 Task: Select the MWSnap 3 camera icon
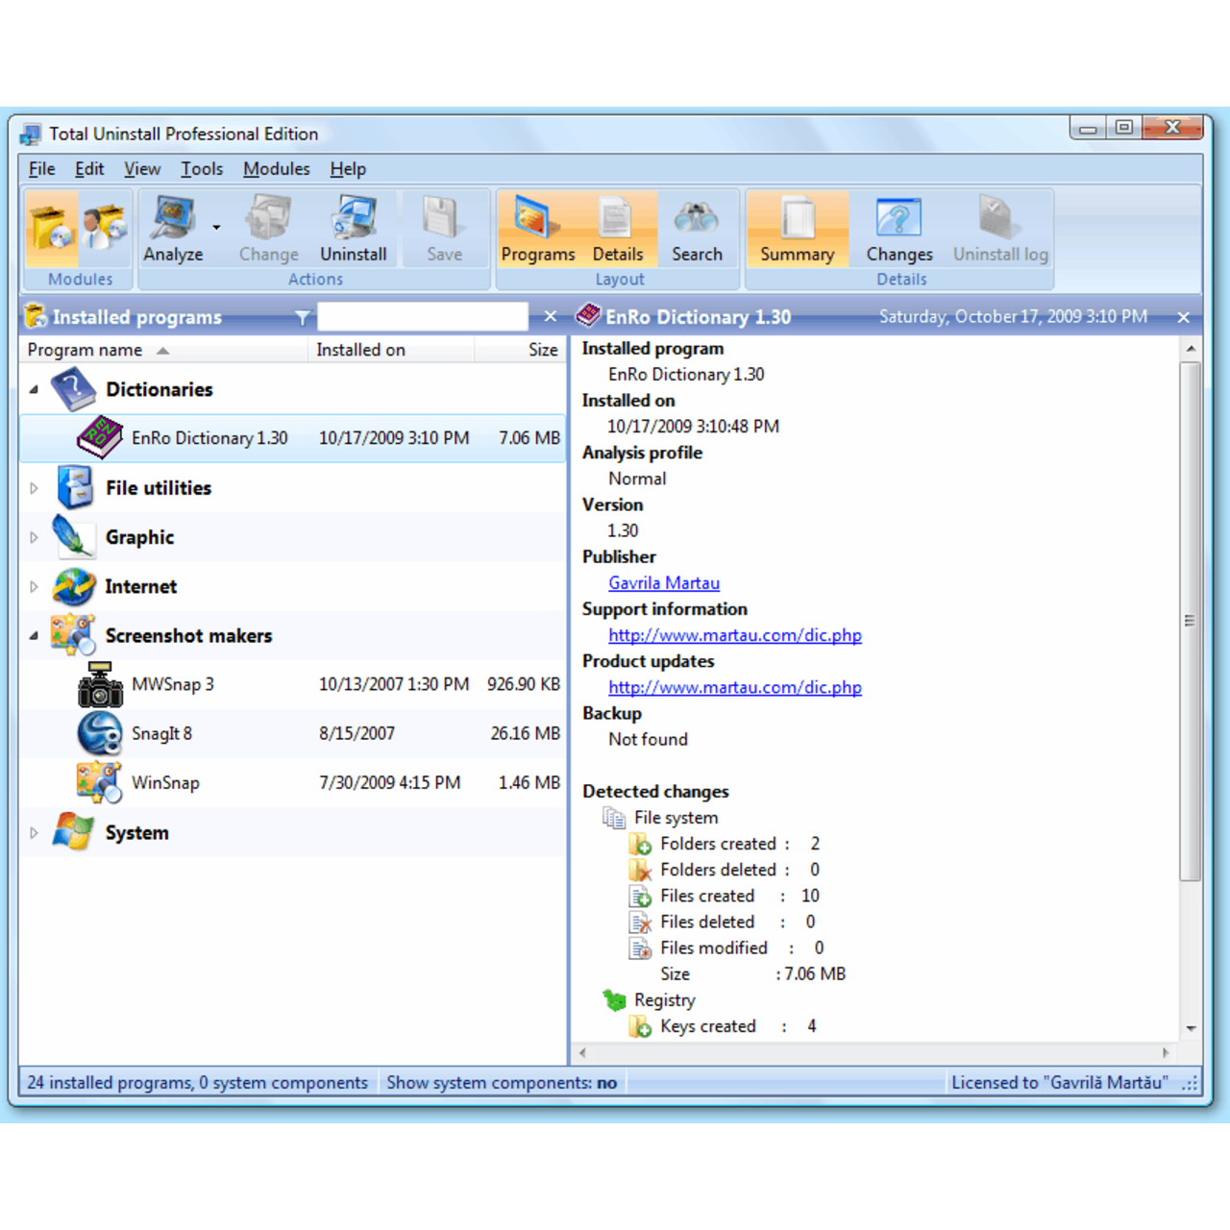coord(100,685)
